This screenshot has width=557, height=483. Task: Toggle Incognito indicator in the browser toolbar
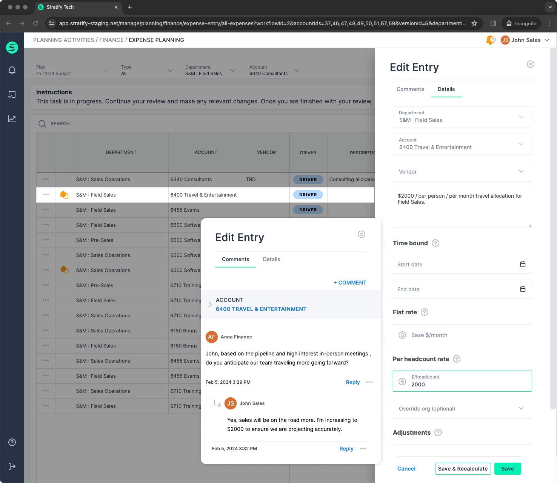(521, 23)
